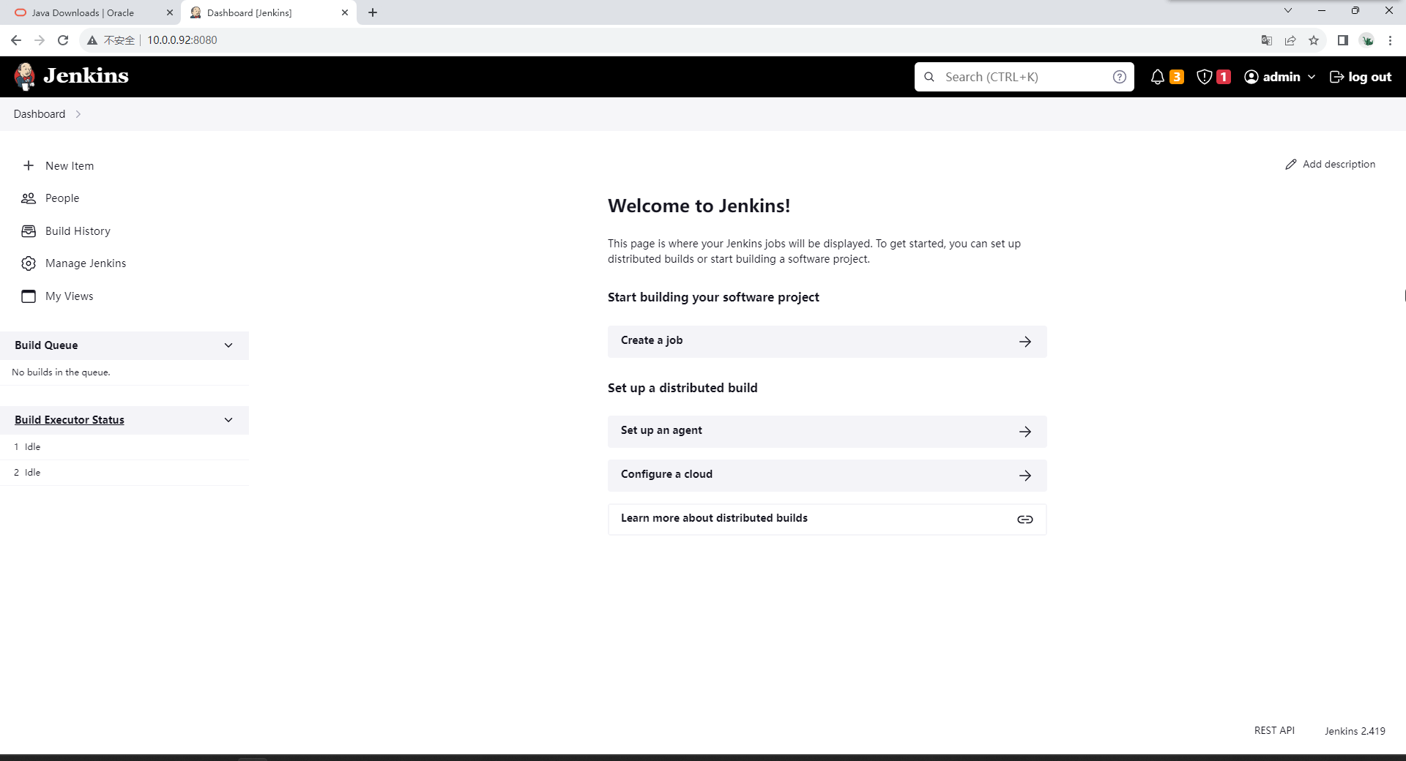Image resolution: width=1406 pixels, height=761 pixels.
Task: Close the Dashboard [Jenkins] tab
Action: click(x=344, y=12)
